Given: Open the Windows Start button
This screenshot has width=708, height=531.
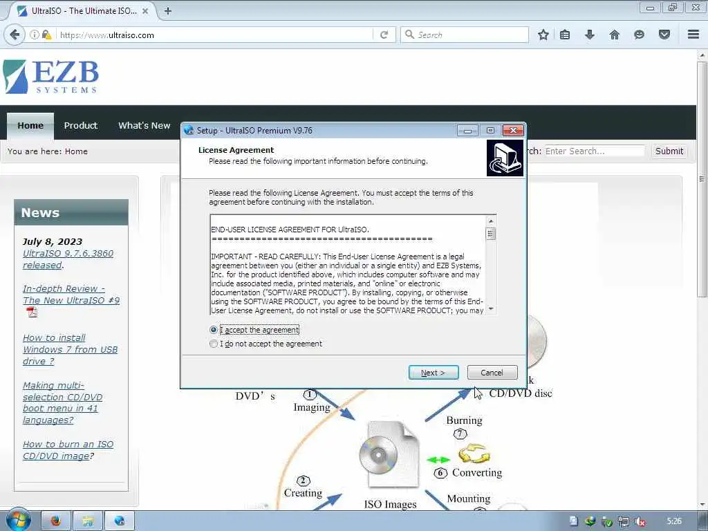Looking at the screenshot, I should click(18, 520).
